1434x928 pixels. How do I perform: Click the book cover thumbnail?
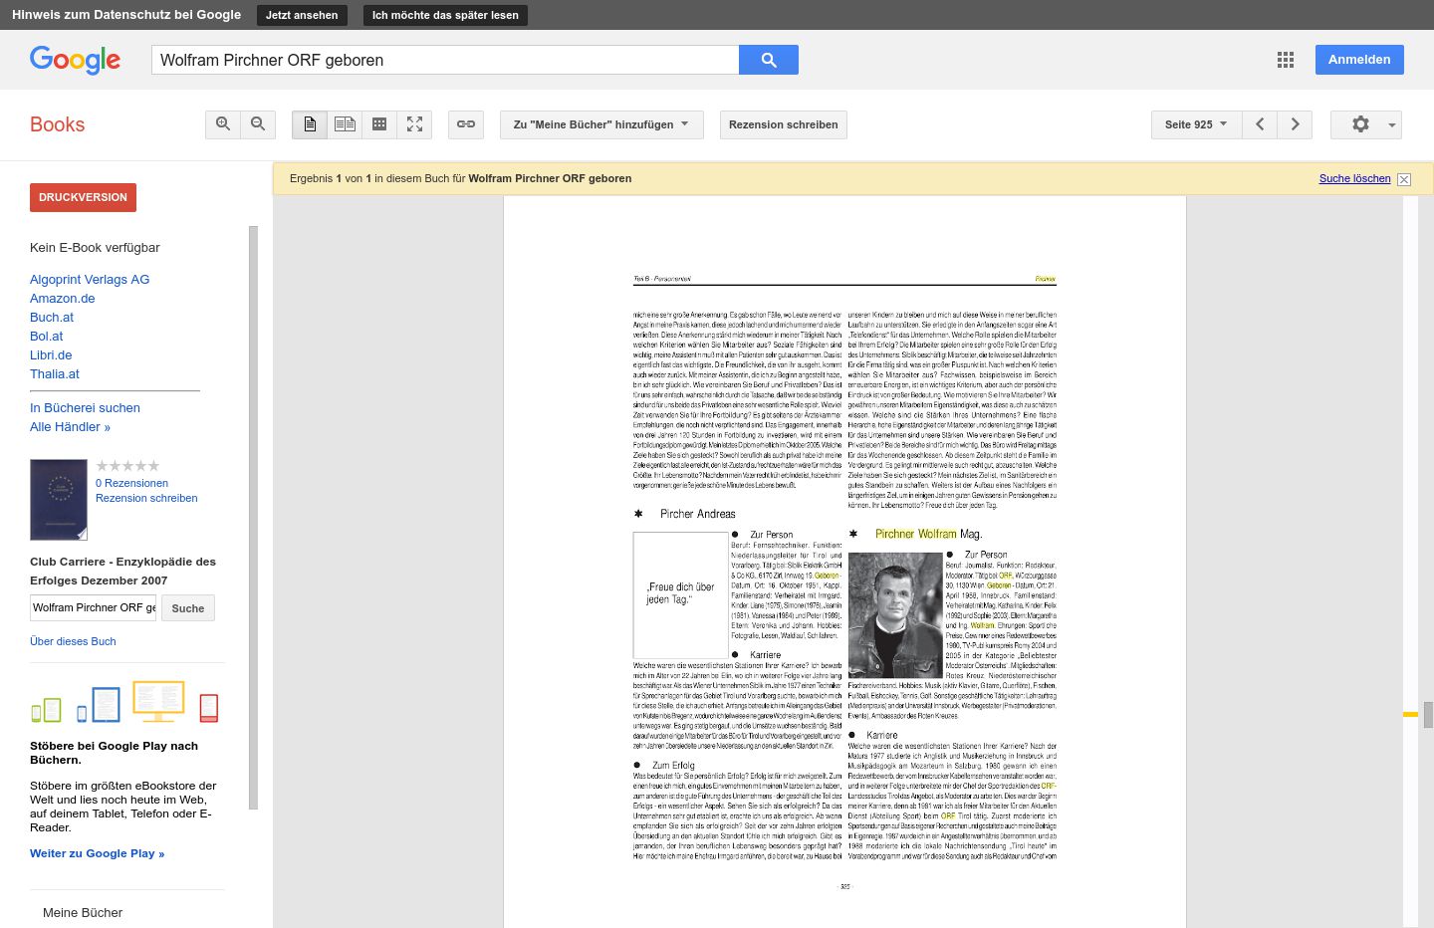point(59,499)
